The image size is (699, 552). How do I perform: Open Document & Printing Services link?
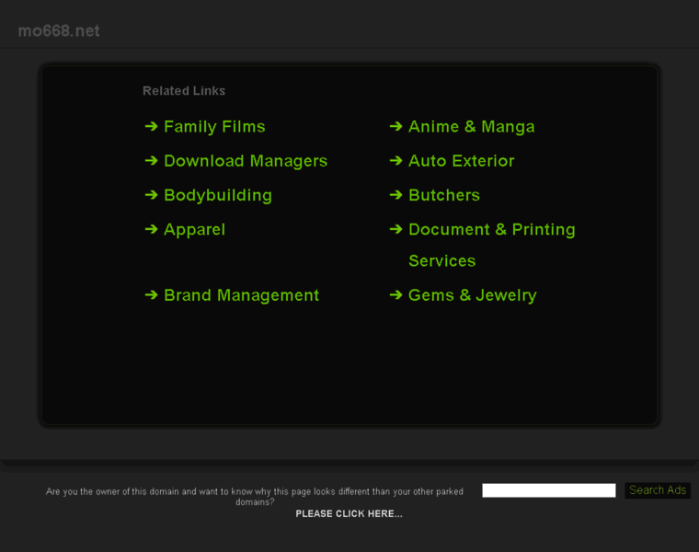coord(492,245)
